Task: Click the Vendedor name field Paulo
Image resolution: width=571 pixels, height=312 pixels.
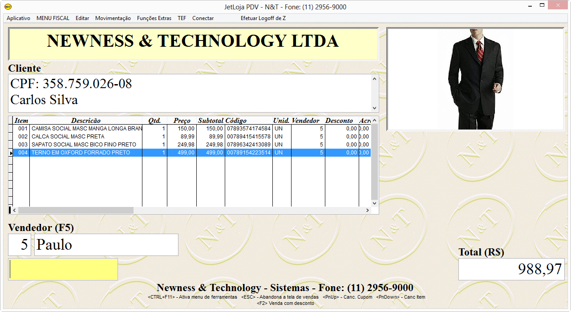Action: point(106,245)
